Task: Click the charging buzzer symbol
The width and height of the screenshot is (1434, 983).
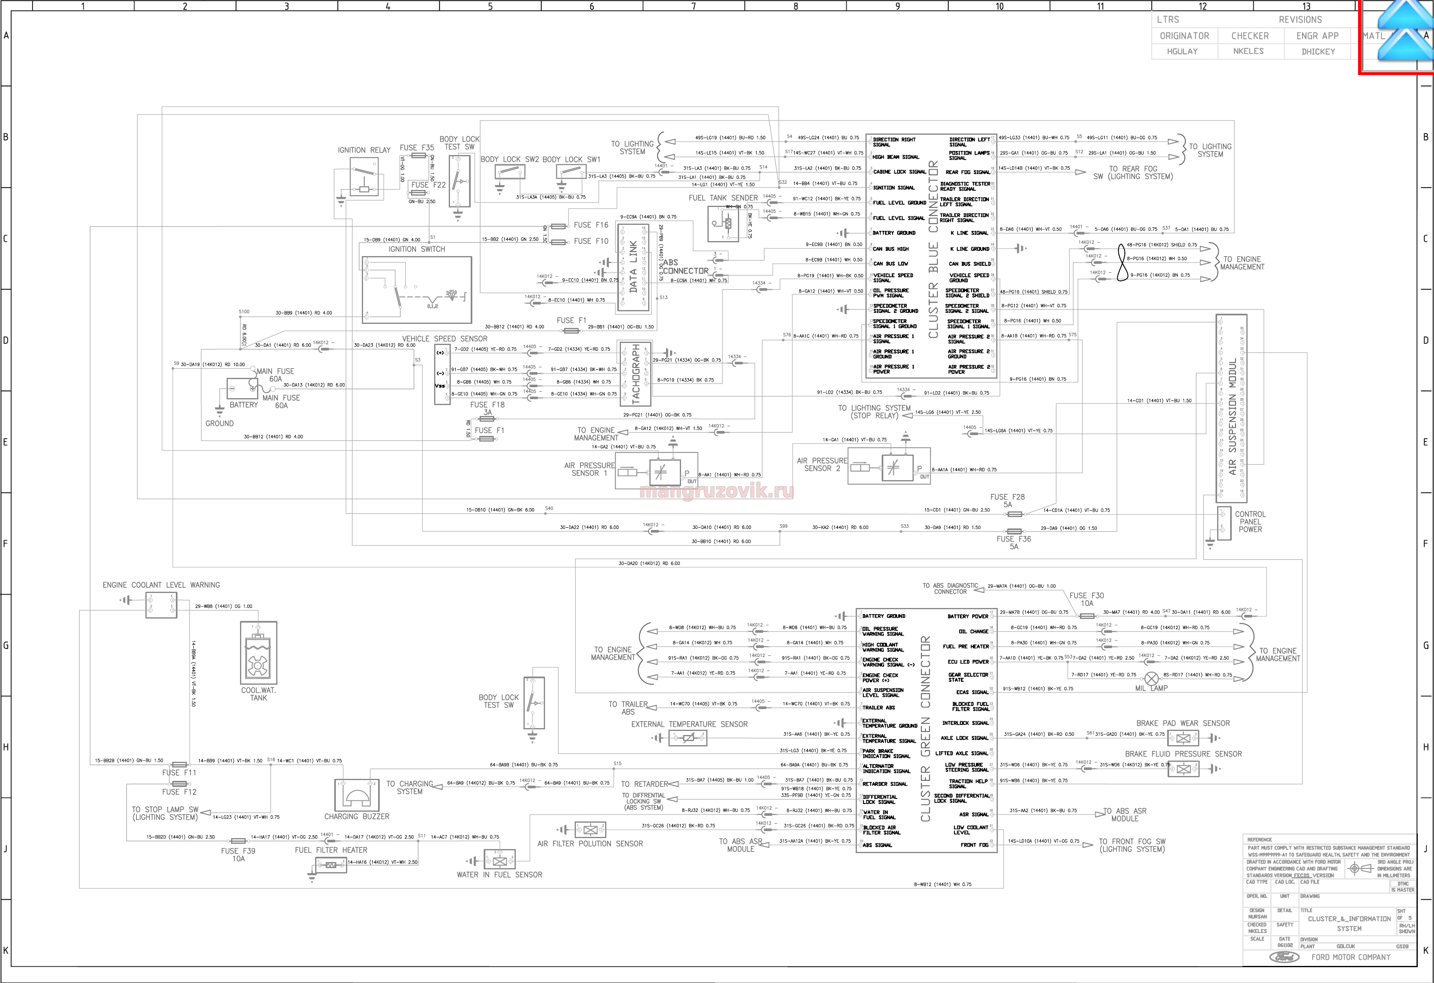Action: click(x=357, y=795)
